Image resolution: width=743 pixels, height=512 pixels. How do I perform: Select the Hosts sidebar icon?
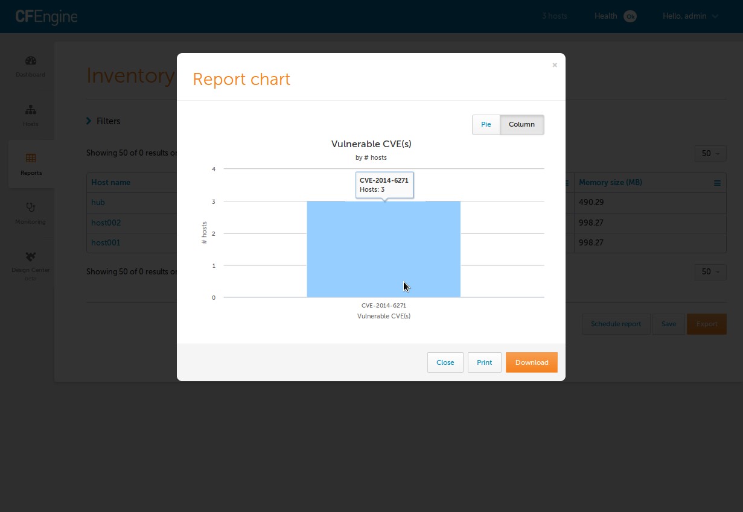(x=30, y=116)
